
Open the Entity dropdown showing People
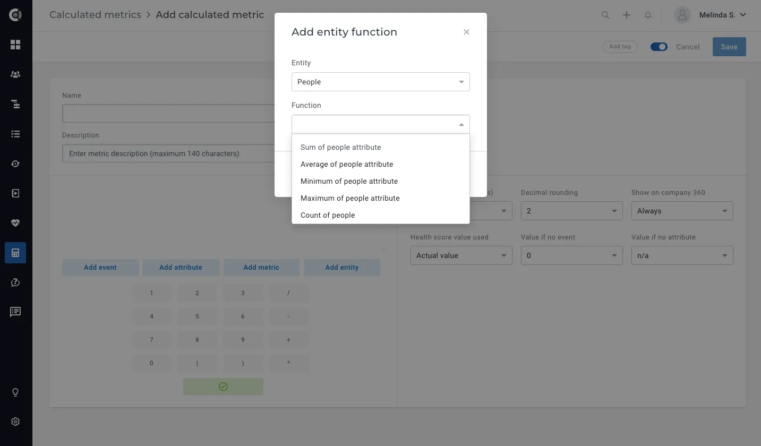point(381,82)
